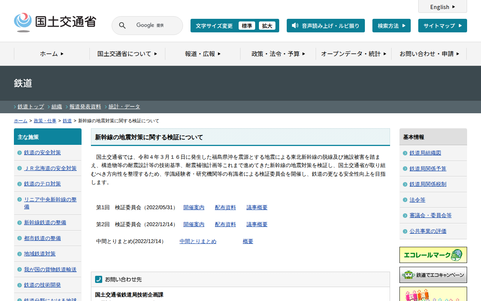Click the bullet icon beside 鉄道局組織図
The height and width of the screenshot is (301, 481).
405,153
